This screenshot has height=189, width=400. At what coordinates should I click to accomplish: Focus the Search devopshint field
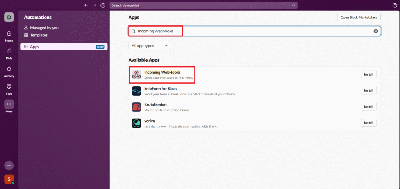coord(203,5)
